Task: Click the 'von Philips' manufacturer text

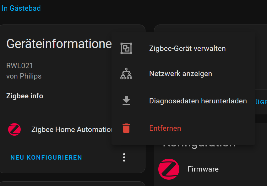Action: [24, 76]
